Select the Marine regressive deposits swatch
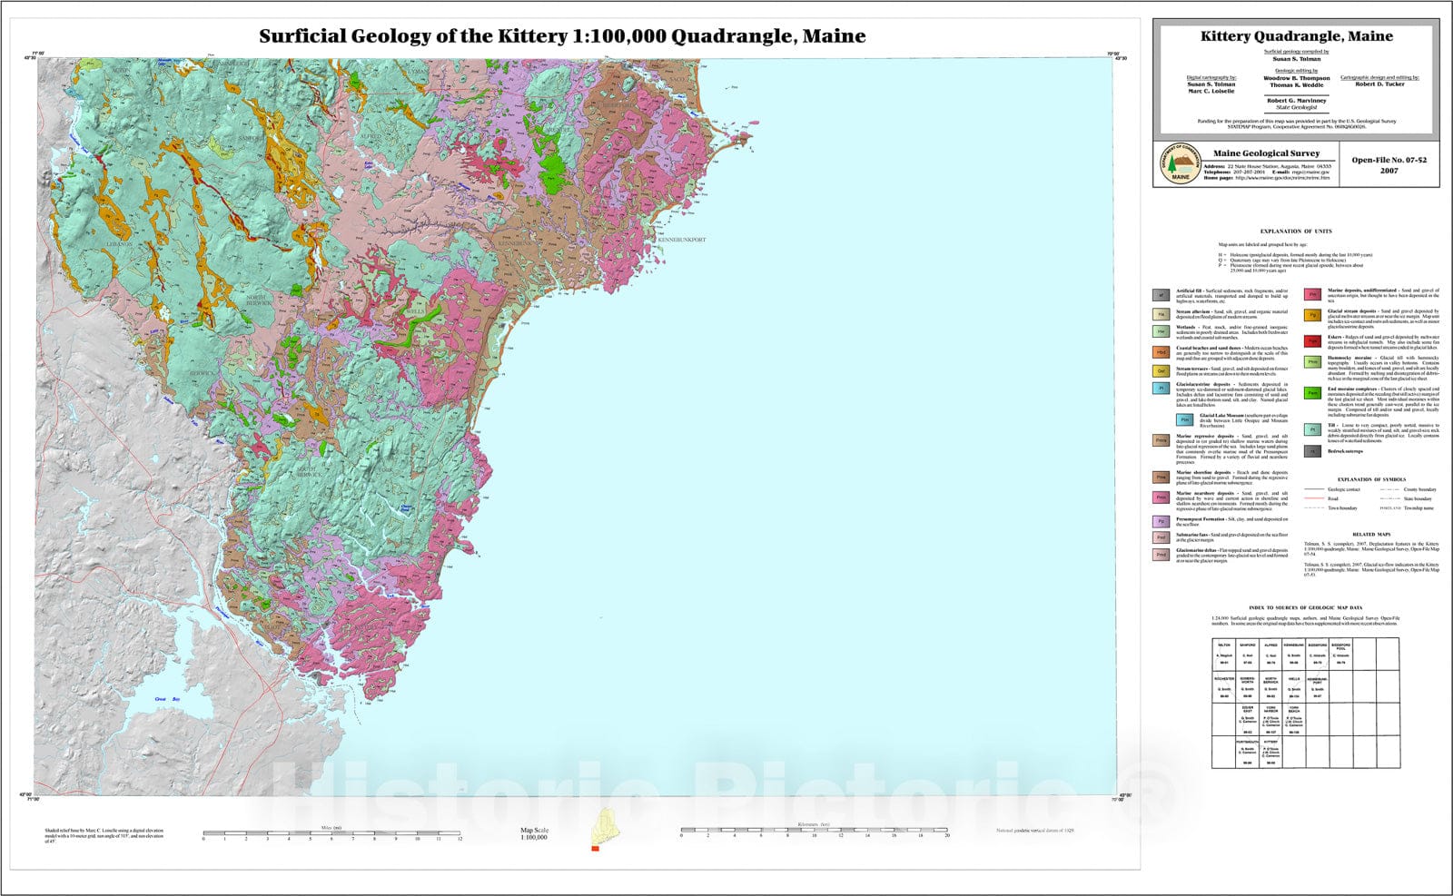This screenshot has height=896, width=1453. coord(1161,440)
